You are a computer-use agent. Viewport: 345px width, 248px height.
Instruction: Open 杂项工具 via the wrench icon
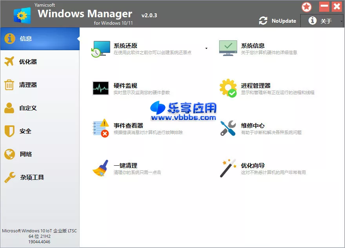coord(9,177)
